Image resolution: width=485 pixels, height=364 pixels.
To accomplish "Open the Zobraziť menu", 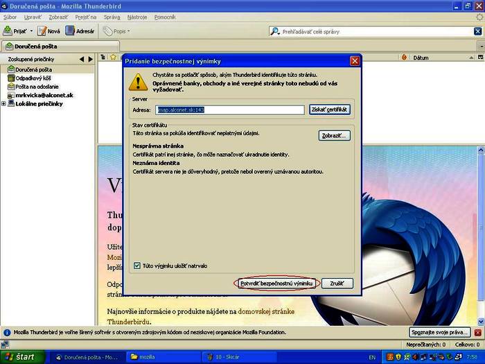I will tap(58, 17).
